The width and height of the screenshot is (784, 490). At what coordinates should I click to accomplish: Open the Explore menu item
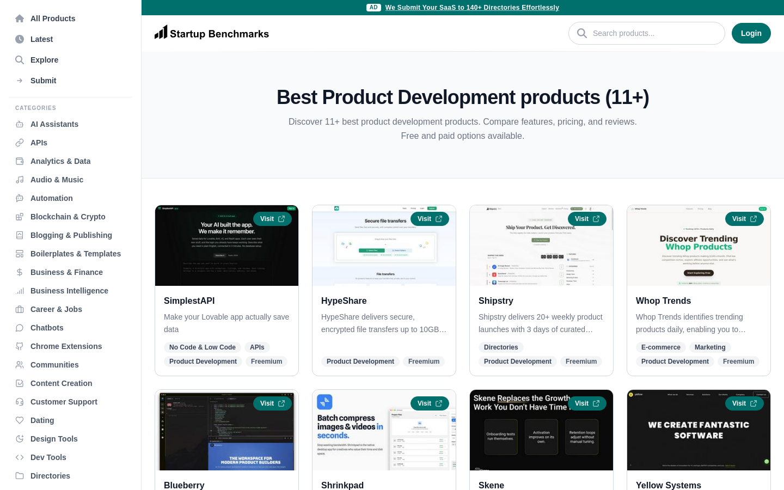71,60
